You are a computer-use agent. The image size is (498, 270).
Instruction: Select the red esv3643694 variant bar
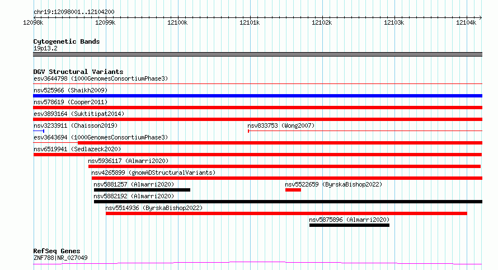tap(257, 143)
